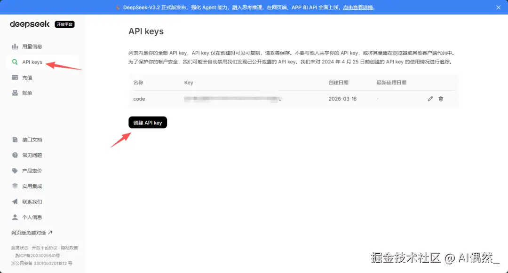
Task: Click the deepseek logo
Action: [30, 24]
